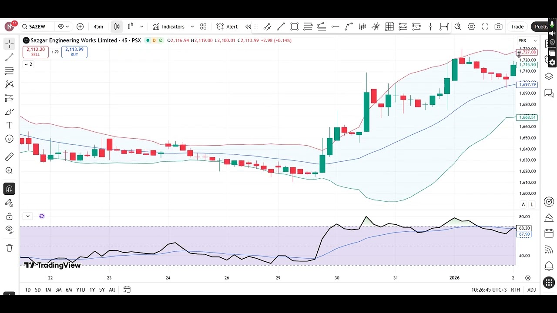This screenshot has width=557, height=313.
Task: Select the hollow candles chart style
Action: tap(130, 27)
